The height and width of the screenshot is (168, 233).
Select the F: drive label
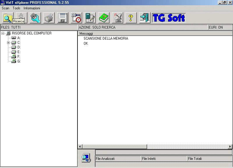pyautogui.click(x=19, y=56)
